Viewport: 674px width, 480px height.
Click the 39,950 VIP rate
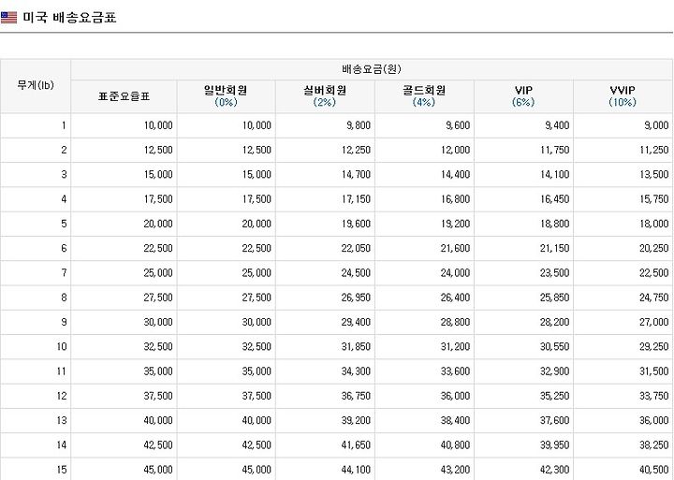pyautogui.click(x=554, y=445)
